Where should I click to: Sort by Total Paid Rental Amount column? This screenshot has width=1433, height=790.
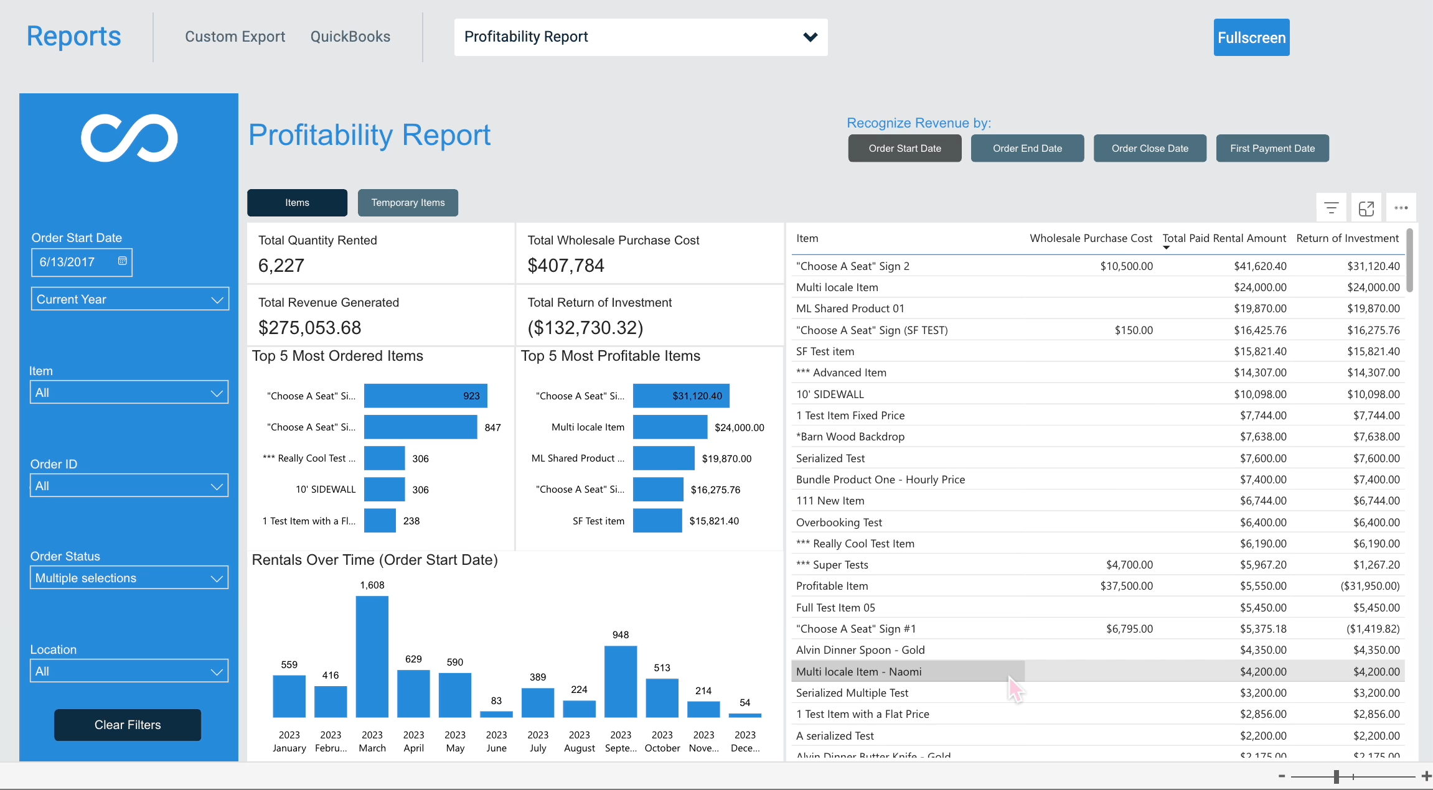(1224, 238)
